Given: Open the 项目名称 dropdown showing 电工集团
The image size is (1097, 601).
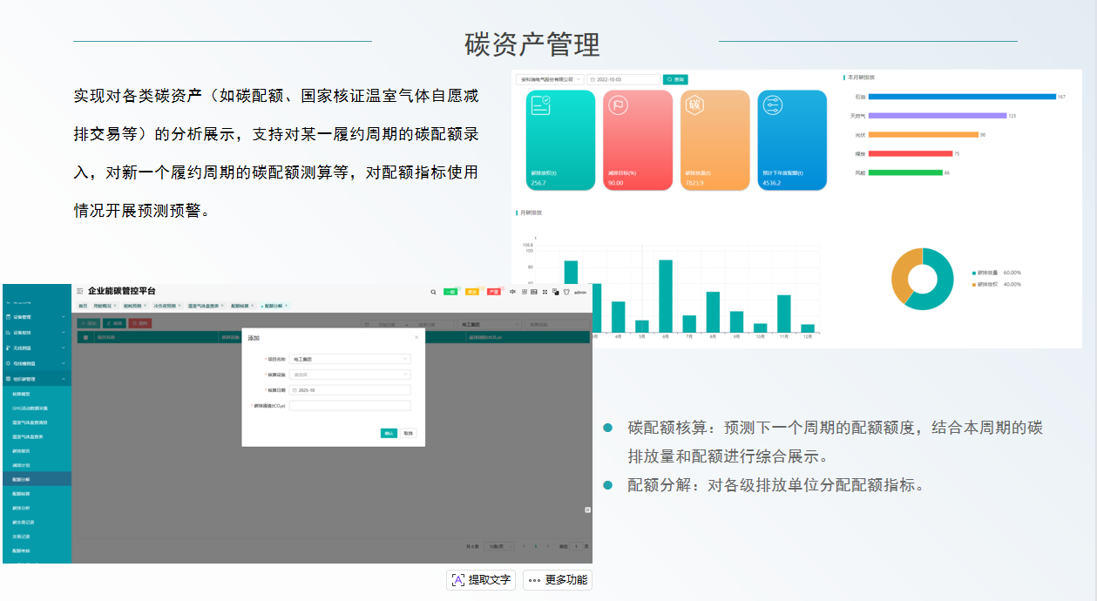Looking at the screenshot, I should [x=349, y=358].
